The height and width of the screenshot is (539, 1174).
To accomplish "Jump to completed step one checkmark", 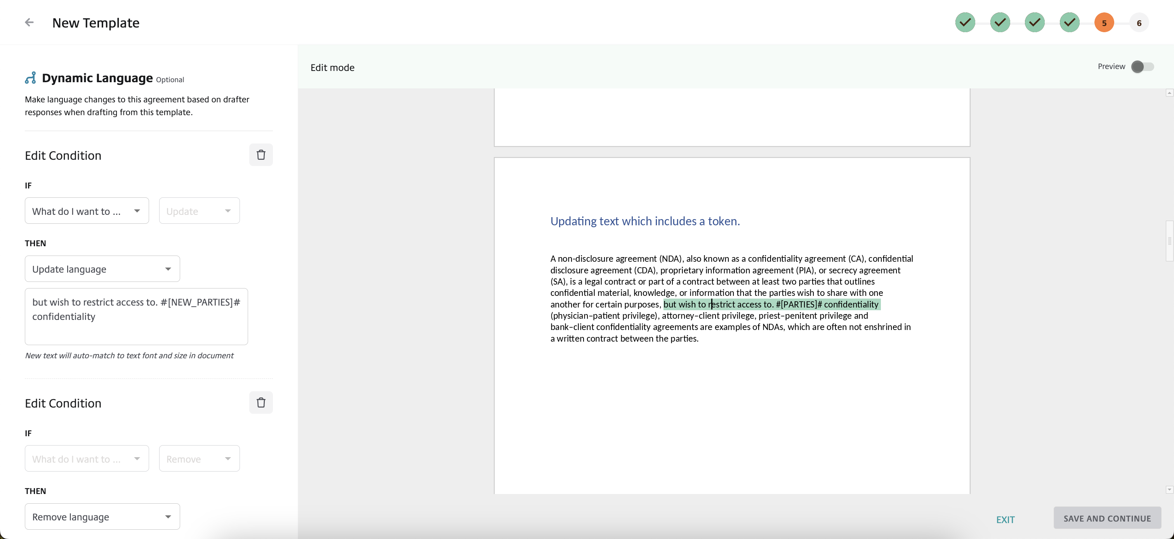I will tap(965, 22).
